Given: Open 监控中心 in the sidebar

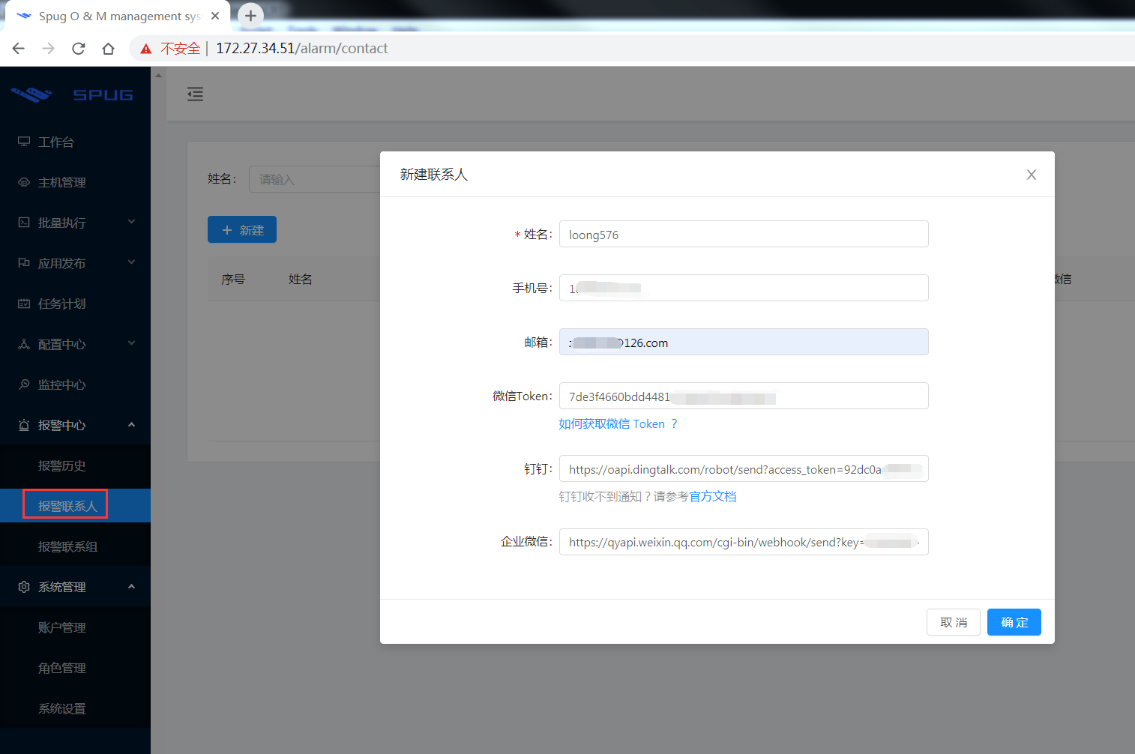Looking at the screenshot, I should pyautogui.click(x=75, y=384).
